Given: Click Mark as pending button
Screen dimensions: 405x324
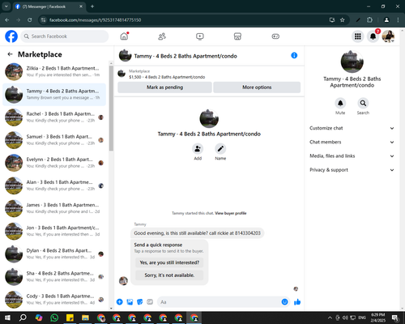Looking at the screenshot, I should pyautogui.click(x=164, y=87).
